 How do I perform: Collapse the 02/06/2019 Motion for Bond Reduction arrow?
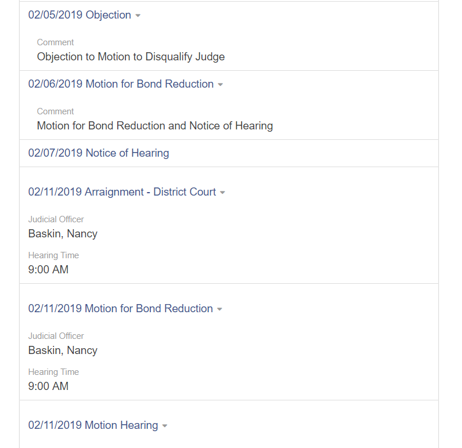(220, 85)
